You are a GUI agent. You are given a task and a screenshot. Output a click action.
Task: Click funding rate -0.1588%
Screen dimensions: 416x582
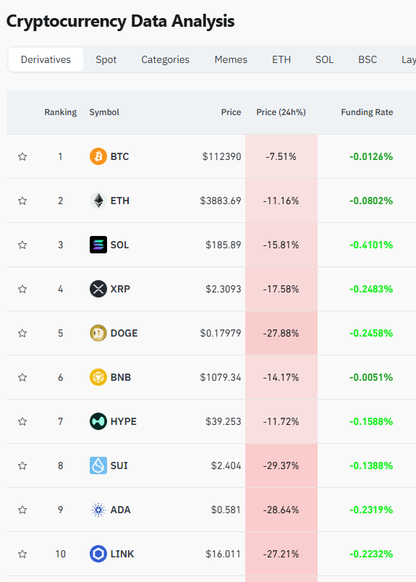pos(371,421)
